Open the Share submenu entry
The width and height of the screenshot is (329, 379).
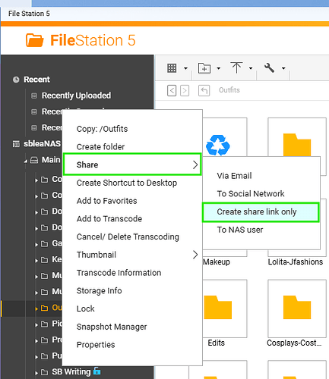(x=132, y=164)
